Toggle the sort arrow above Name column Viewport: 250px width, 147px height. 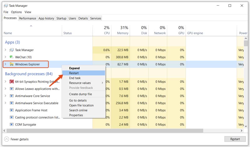(31, 26)
